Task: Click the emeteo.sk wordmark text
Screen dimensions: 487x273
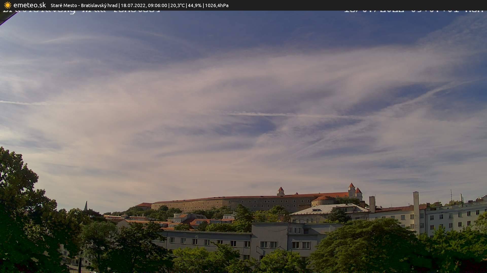Action: 30,5
